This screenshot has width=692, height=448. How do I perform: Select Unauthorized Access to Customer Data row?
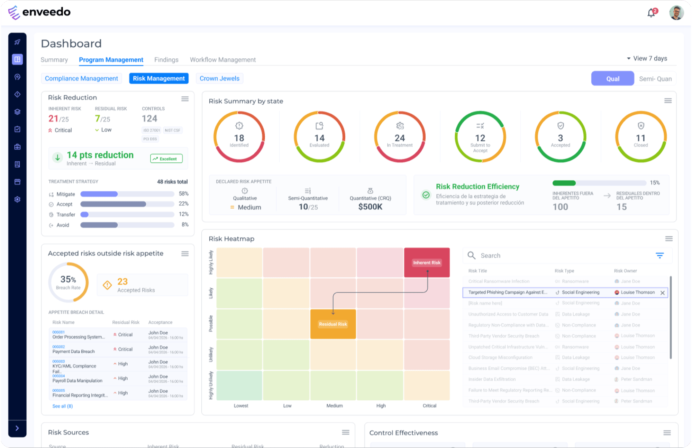click(x=565, y=314)
